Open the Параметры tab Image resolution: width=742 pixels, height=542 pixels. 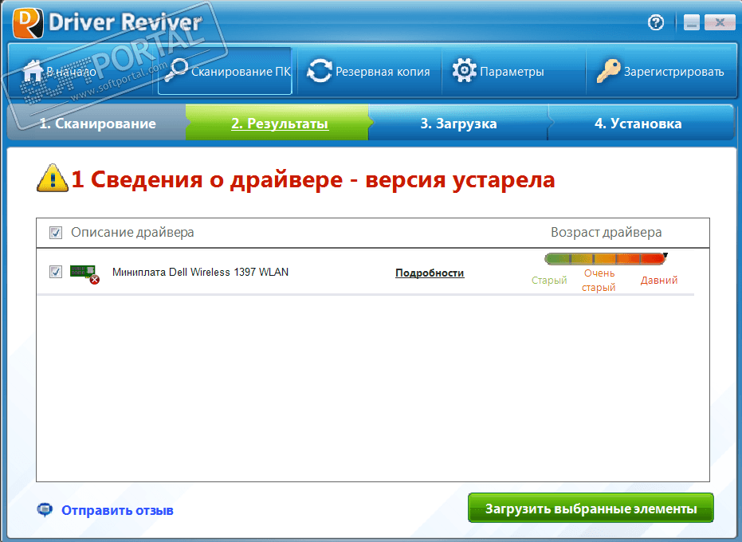(513, 71)
